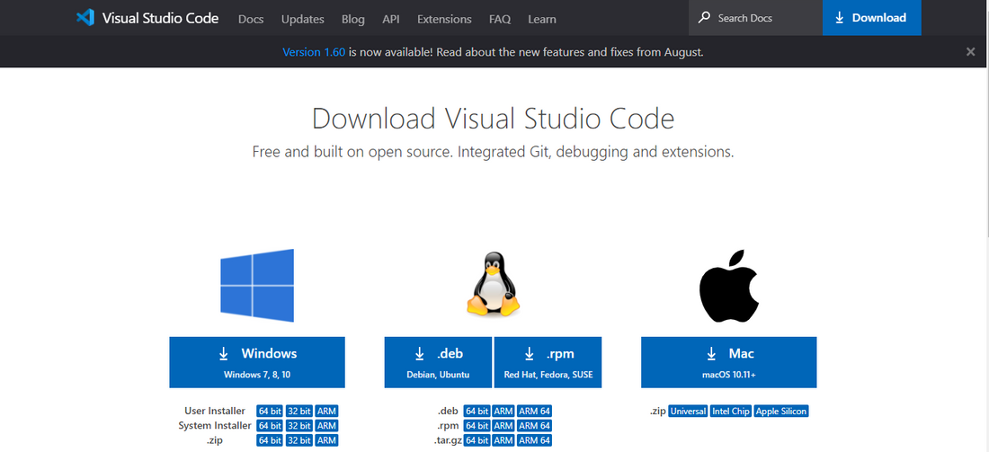The image size is (989, 452).
Task: Open the Updates page
Action: [302, 19]
